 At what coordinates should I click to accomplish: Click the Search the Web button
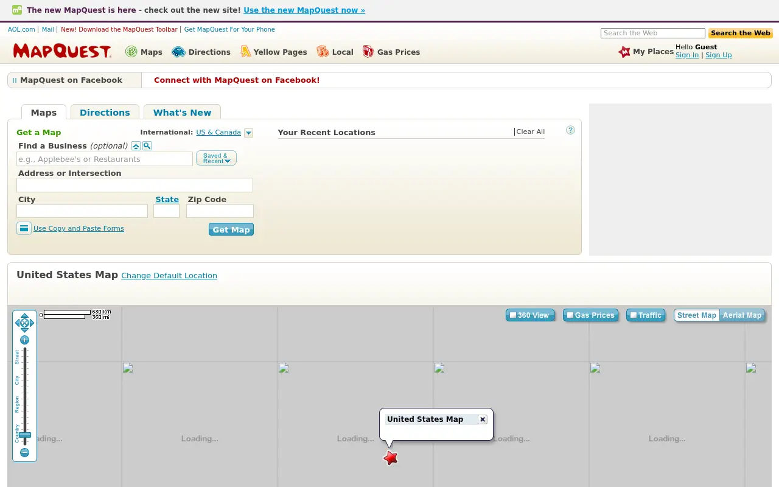point(740,33)
